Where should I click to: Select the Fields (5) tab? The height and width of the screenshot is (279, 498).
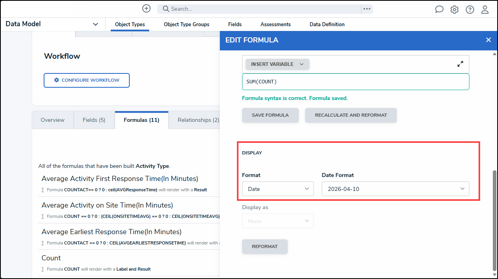pyautogui.click(x=94, y=120)
